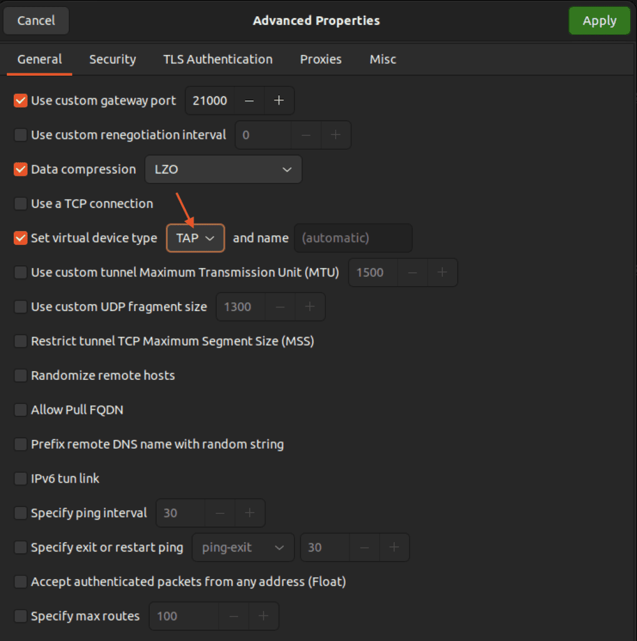Click plus icon for renegotiation interval
This screenshot has width=637, height=641.
tap(336, 135)
